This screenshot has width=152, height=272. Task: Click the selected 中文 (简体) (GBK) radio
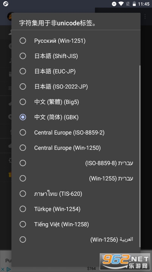76,117
